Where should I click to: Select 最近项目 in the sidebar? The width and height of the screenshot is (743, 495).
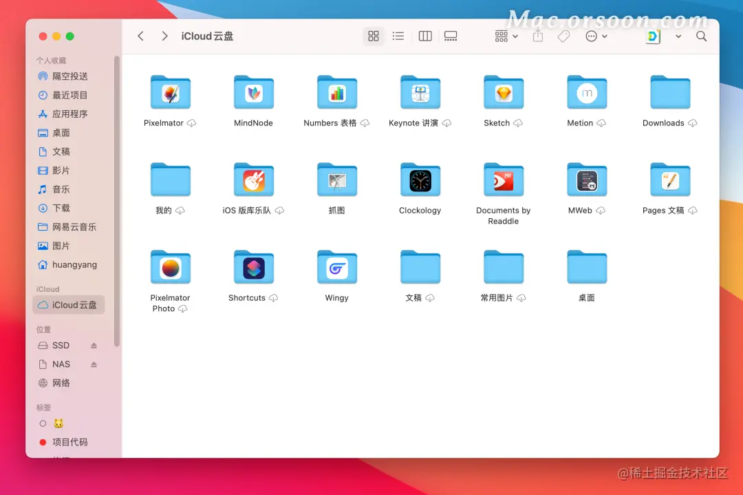pos(69,95)
